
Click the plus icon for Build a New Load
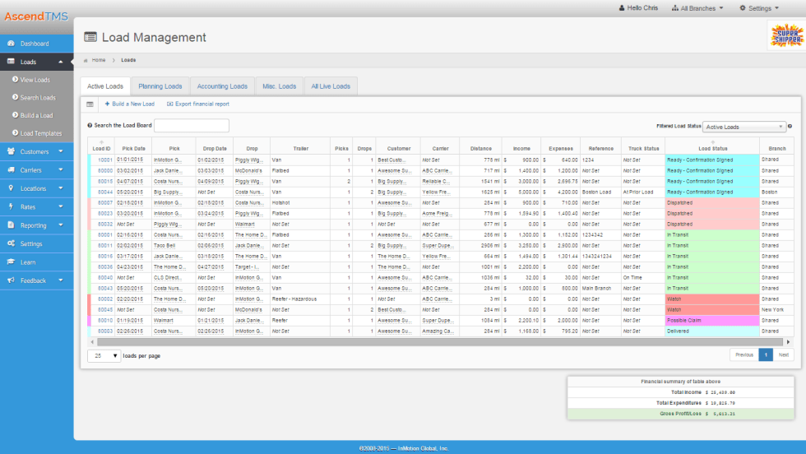[x=107, y=104]
